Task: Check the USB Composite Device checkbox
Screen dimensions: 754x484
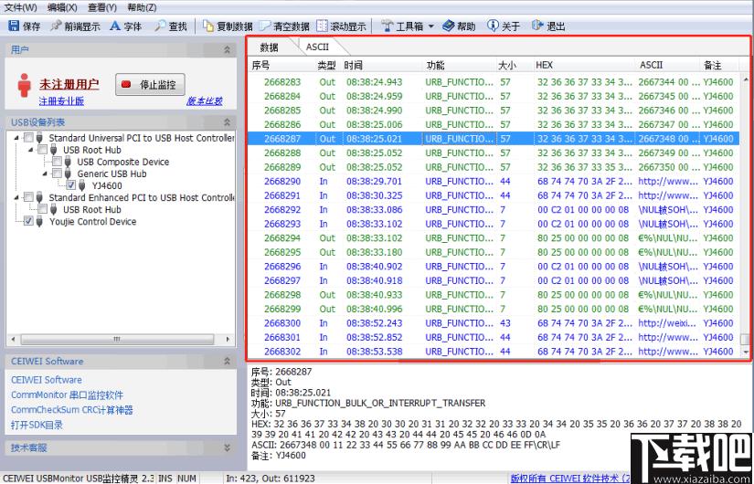Action: point(58,162)
